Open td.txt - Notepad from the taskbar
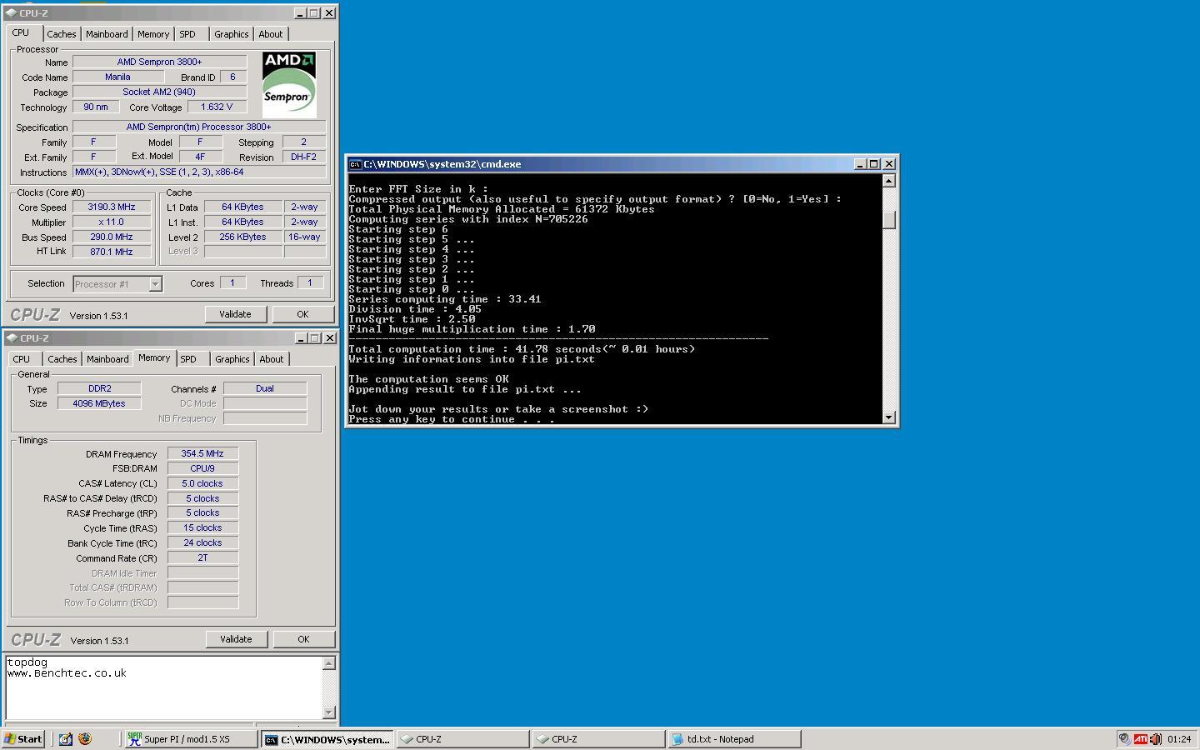 [734, 739]
